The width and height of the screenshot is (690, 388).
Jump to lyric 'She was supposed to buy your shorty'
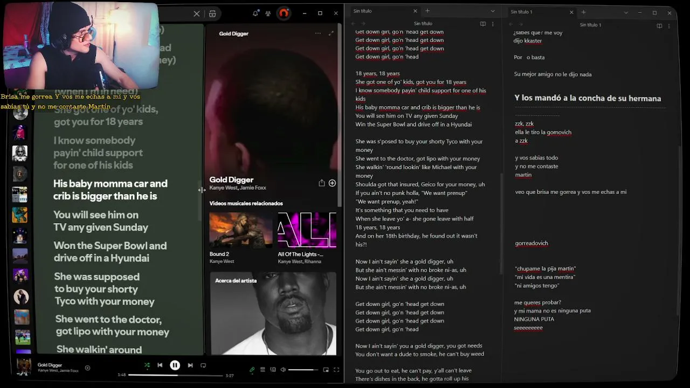[104, 289]
